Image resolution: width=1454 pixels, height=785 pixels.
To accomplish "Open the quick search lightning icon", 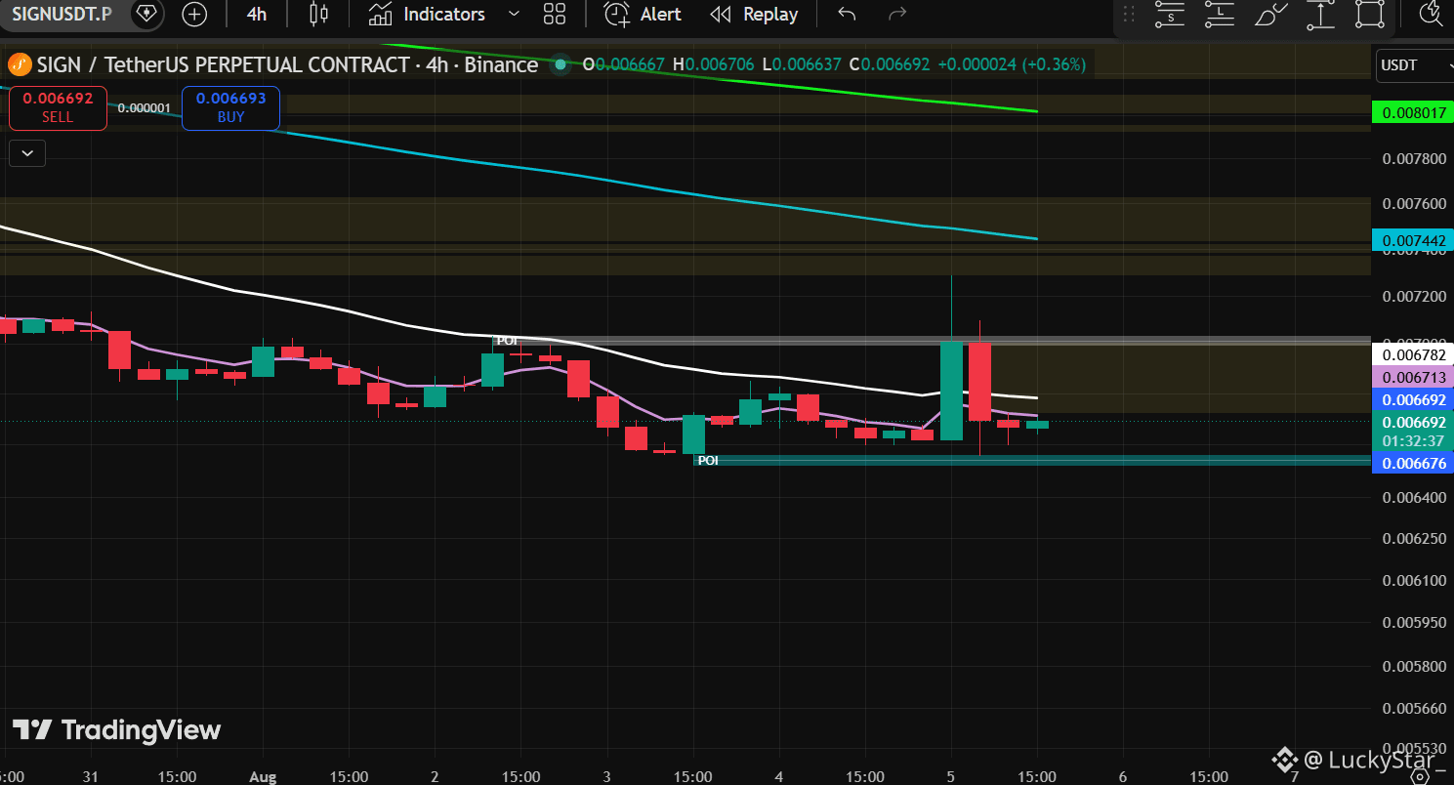I will (x=1433, y=14).
